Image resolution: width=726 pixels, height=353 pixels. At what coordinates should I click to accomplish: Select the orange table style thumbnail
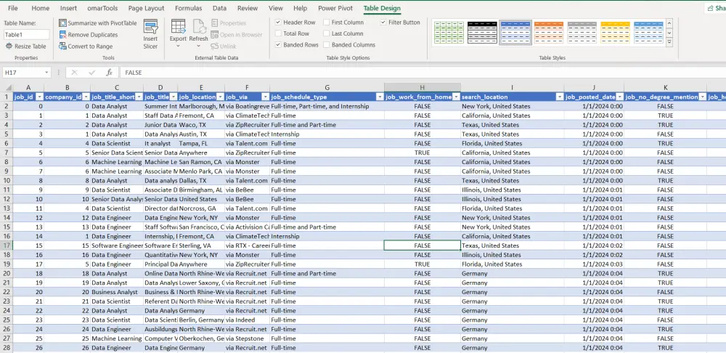pyautogui.click(x=549, y=33)
